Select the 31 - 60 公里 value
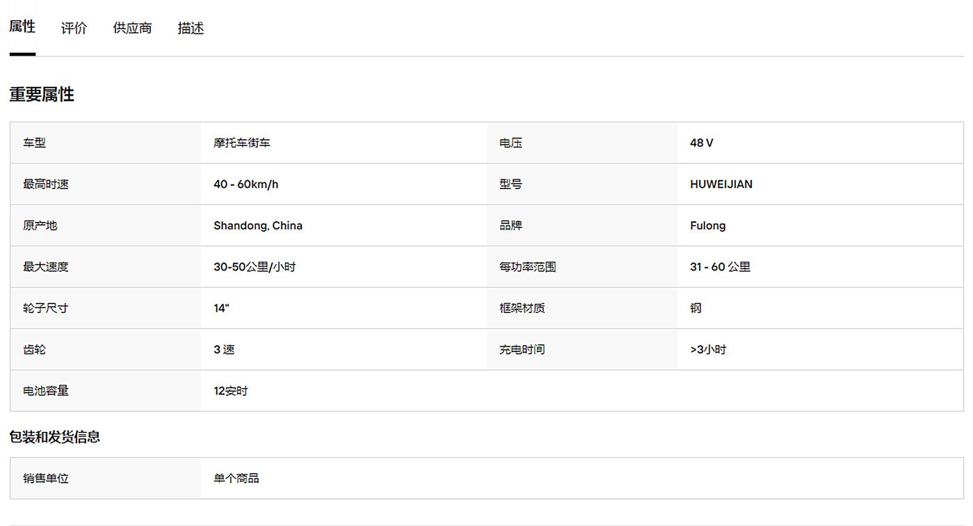Screen dimensions: 973x526 721,266
